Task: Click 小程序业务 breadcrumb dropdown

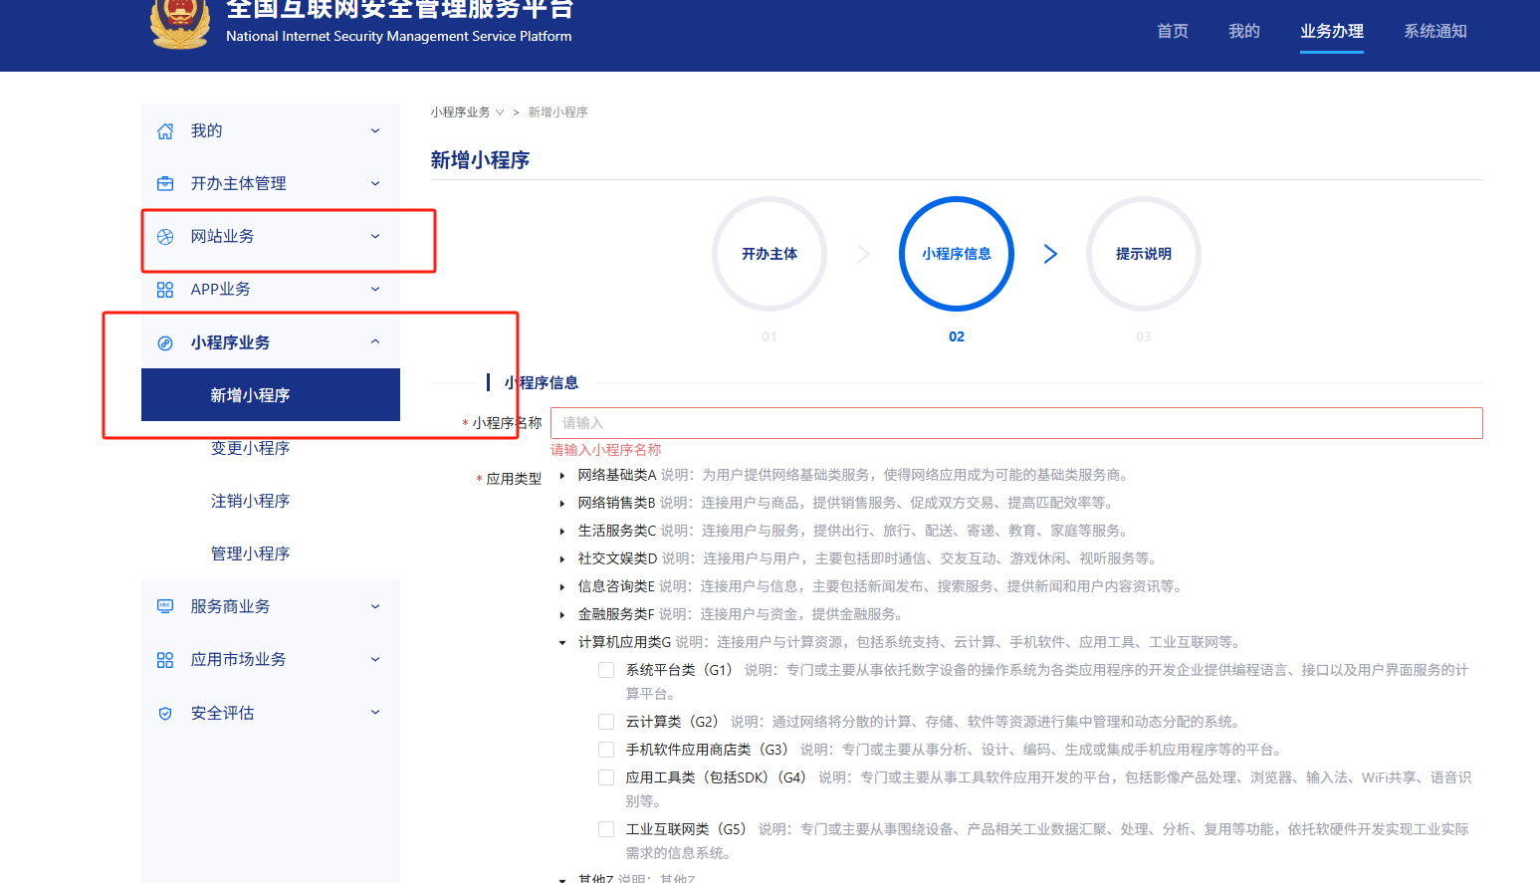Action: coord(468,112)
